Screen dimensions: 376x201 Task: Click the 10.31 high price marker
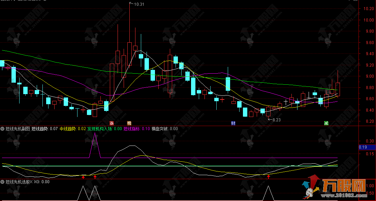[x=138, y=4]
